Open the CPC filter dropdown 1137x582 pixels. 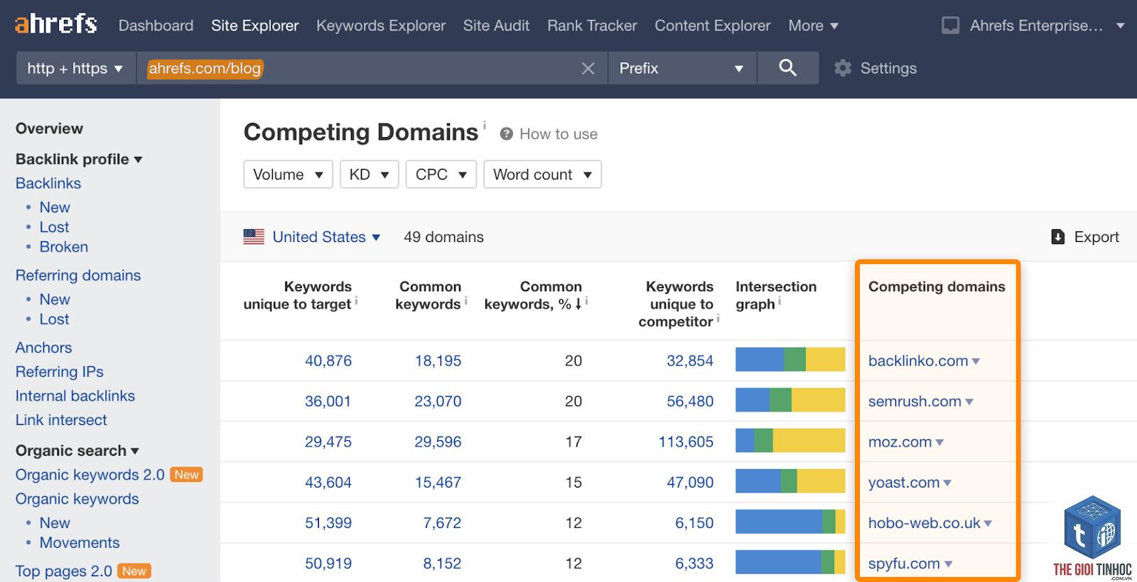441,175
